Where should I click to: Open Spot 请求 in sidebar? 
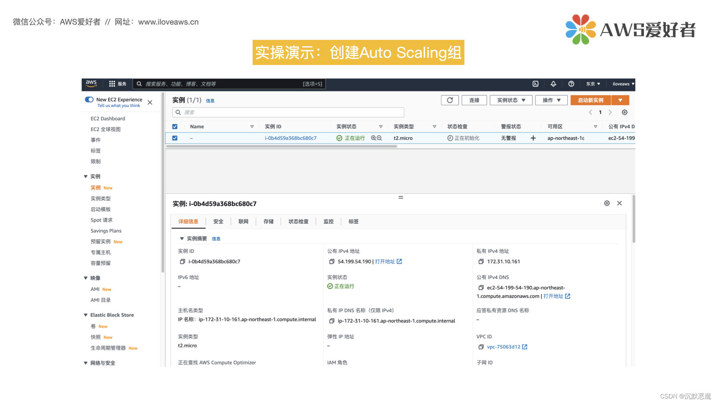pos(102,220)
